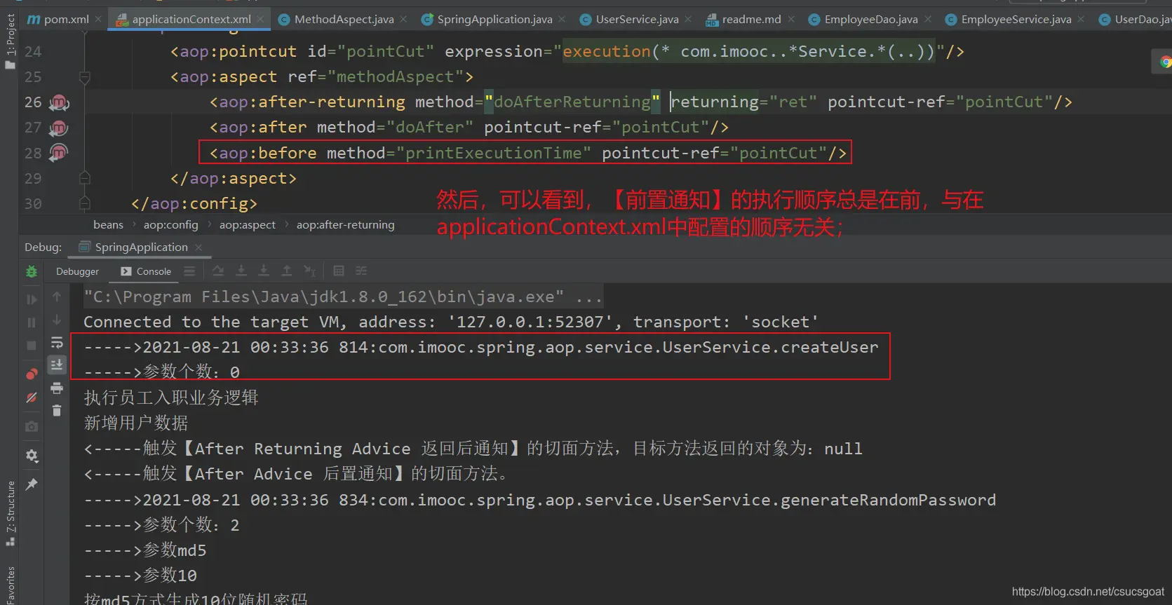
Task: Click the Run to Cursor icon
Action: coord(309,271)
